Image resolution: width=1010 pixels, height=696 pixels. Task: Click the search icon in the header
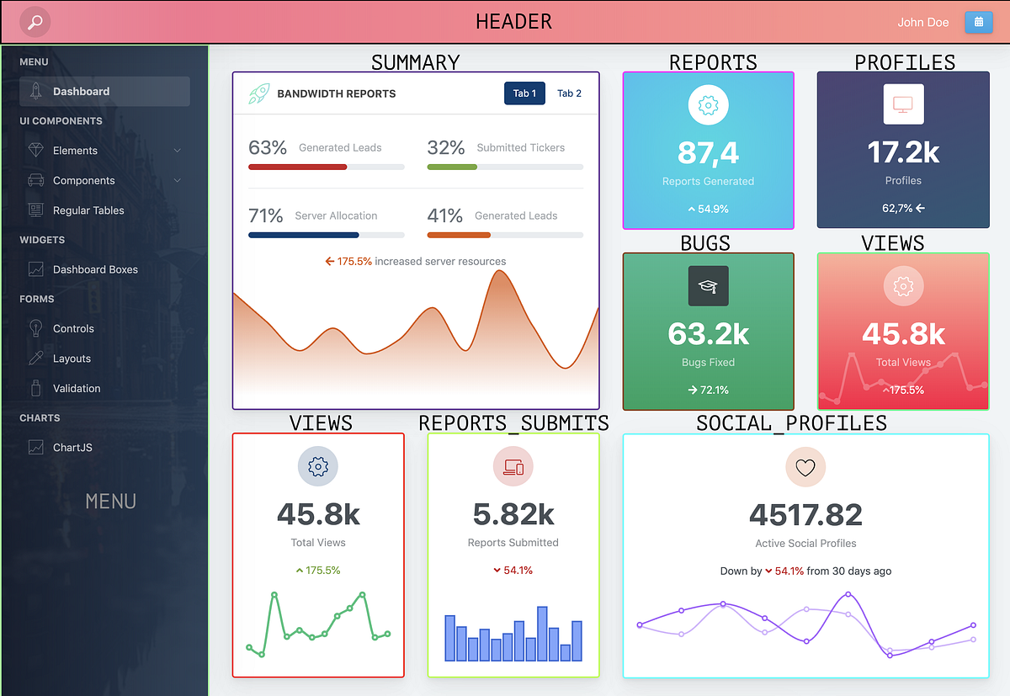pos(33,22)
